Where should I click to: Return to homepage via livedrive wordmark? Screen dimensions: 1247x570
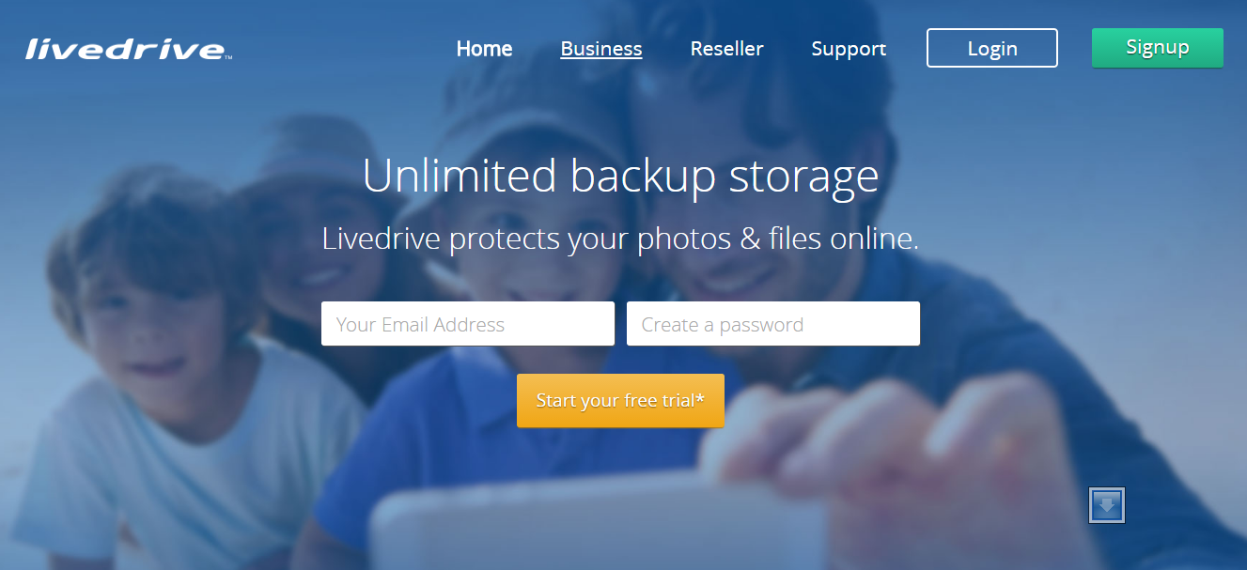click(x=129, y=49)
